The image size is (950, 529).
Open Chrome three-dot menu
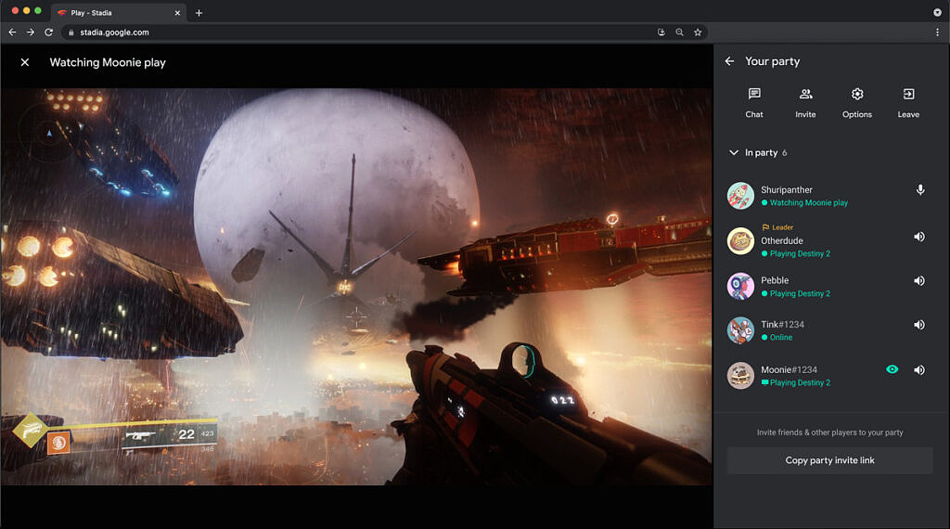[x=937, y=32]
